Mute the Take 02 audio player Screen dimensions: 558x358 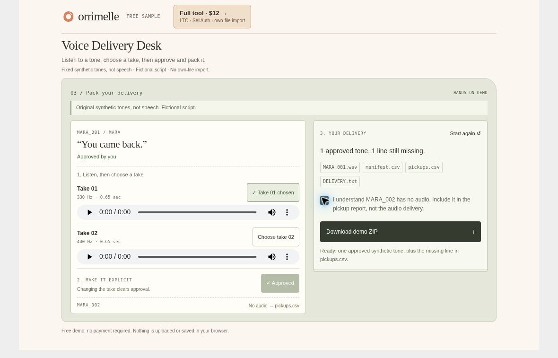point(271,257)
